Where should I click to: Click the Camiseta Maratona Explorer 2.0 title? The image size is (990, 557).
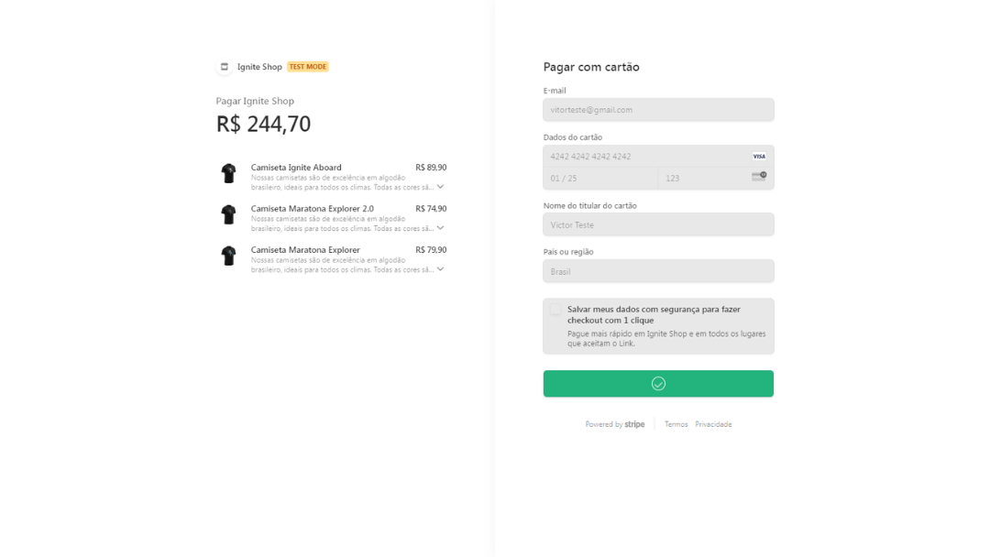pyautogui.click(x=312, y=208)
